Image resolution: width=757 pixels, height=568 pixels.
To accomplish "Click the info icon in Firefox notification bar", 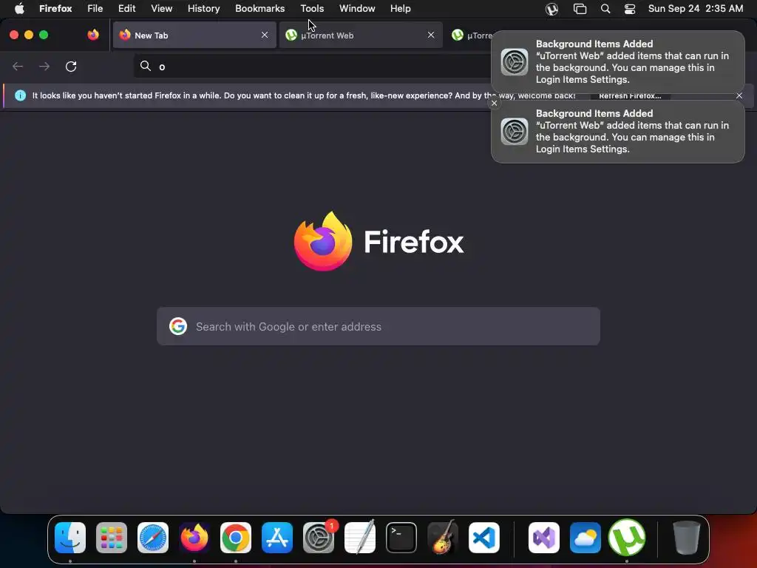I will tap(20, 95).
